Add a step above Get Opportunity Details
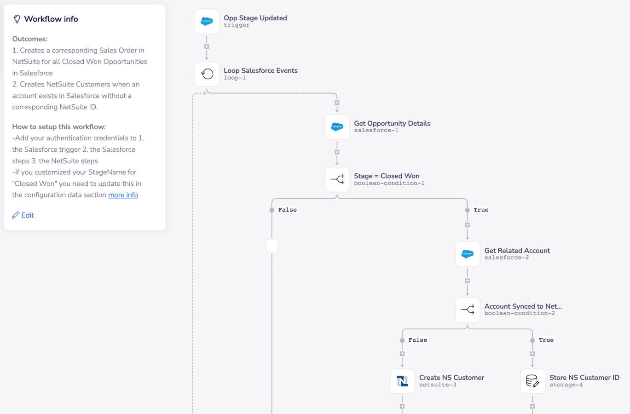The image size is (630, 414). [337, 103]
